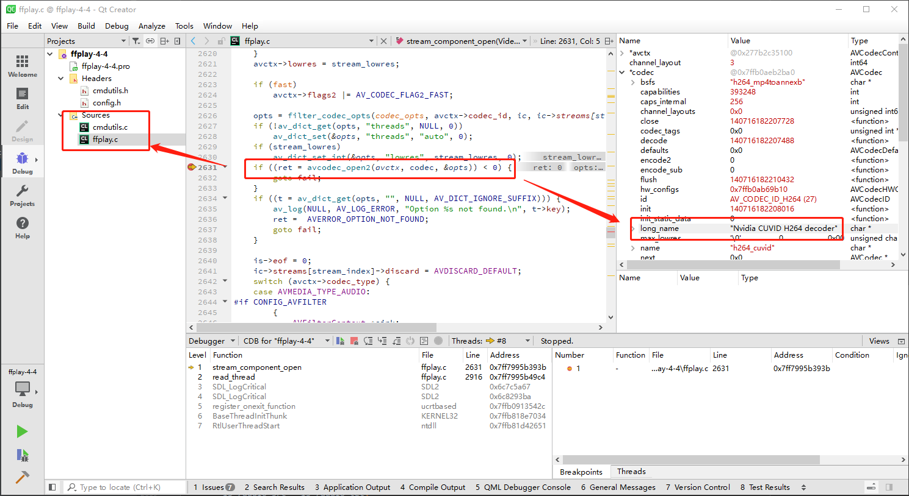Click the debugger Continue icon
Screen dimensions: 909x496
341,341
